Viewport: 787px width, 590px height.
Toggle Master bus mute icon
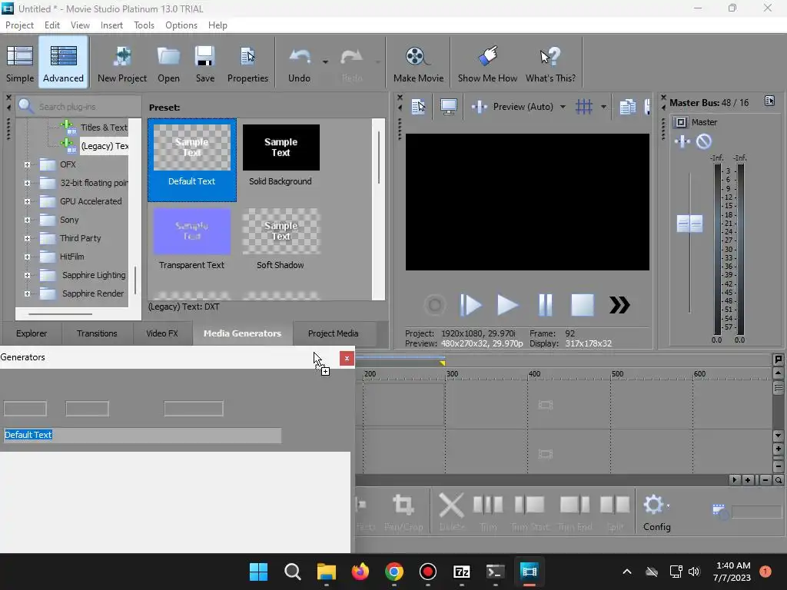[x=704, y=141]
